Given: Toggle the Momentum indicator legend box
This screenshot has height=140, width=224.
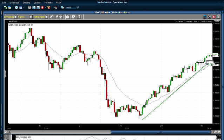Looking at the screenshot, I should pos(17,138).
